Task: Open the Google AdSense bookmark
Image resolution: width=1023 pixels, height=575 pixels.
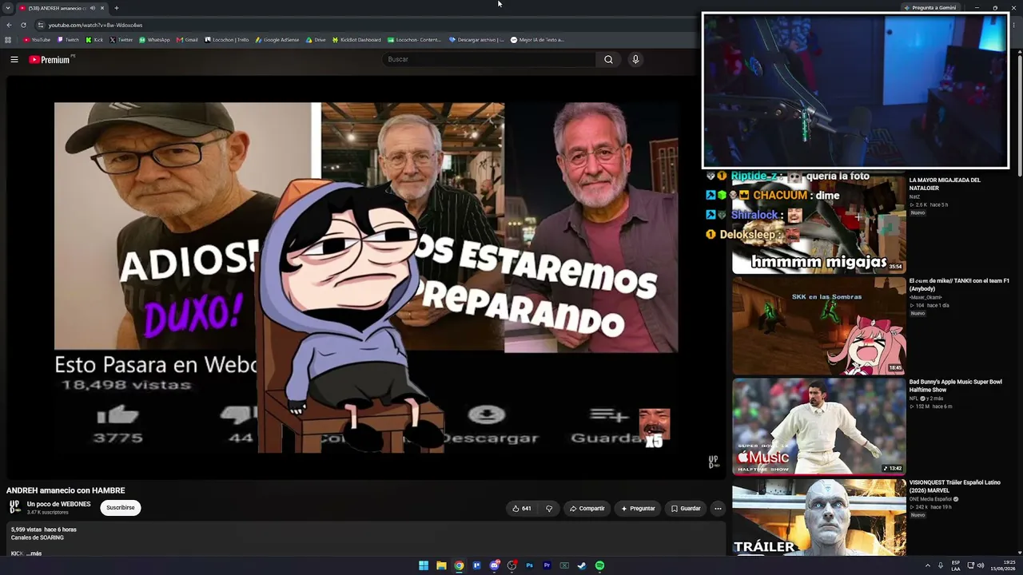Action: coord(277,40)
